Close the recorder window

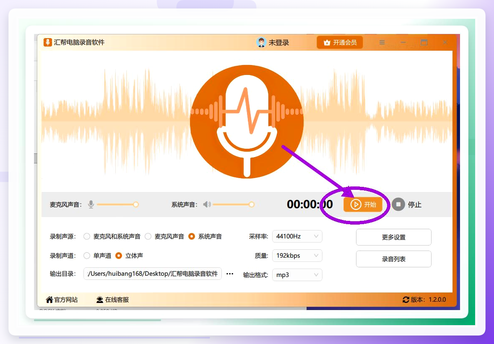click(x=445, y=42)
